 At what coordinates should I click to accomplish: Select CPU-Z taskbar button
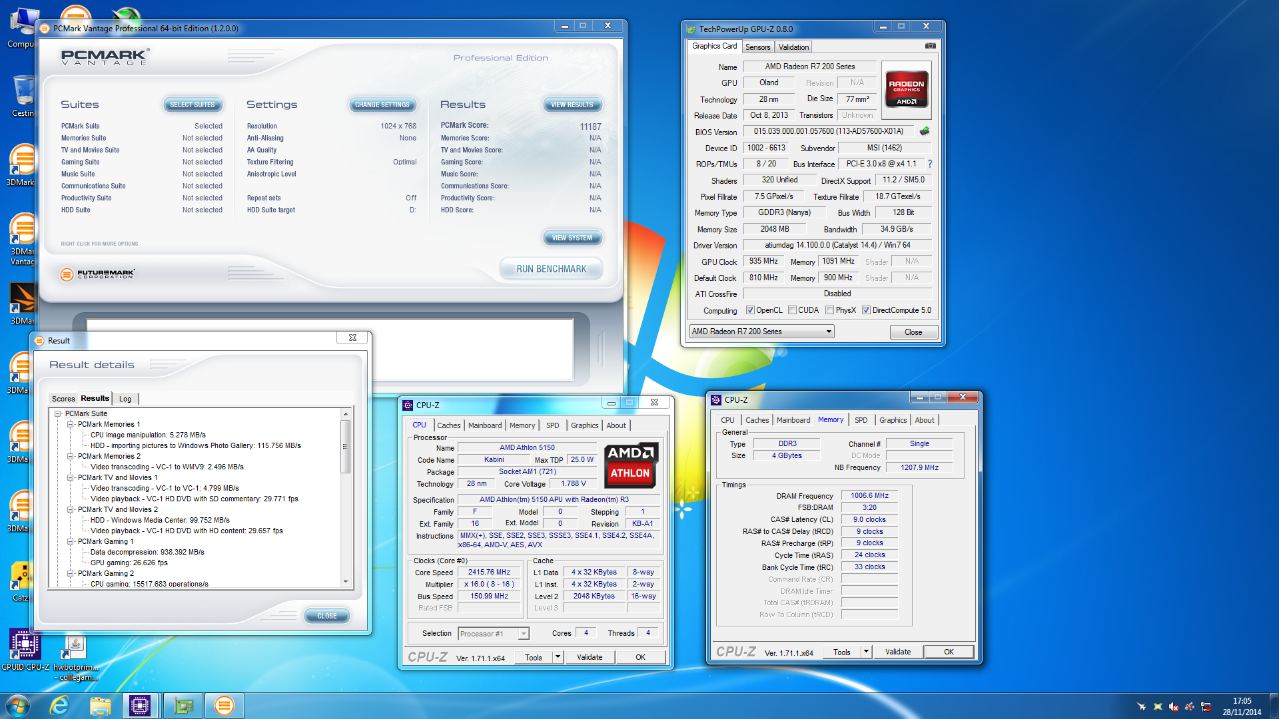point(140,706)
